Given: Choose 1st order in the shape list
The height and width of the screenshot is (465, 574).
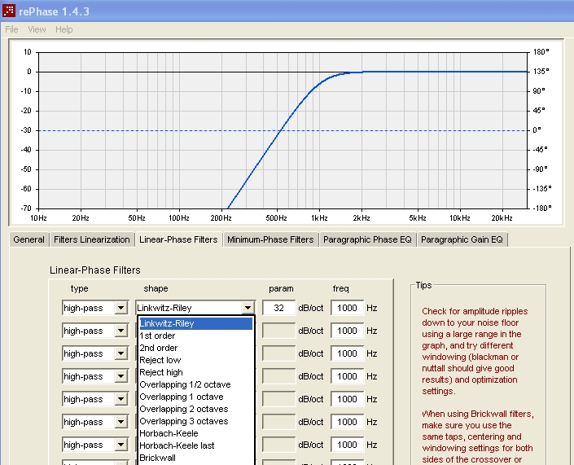Looking at the screenshot, I should 196,336.
